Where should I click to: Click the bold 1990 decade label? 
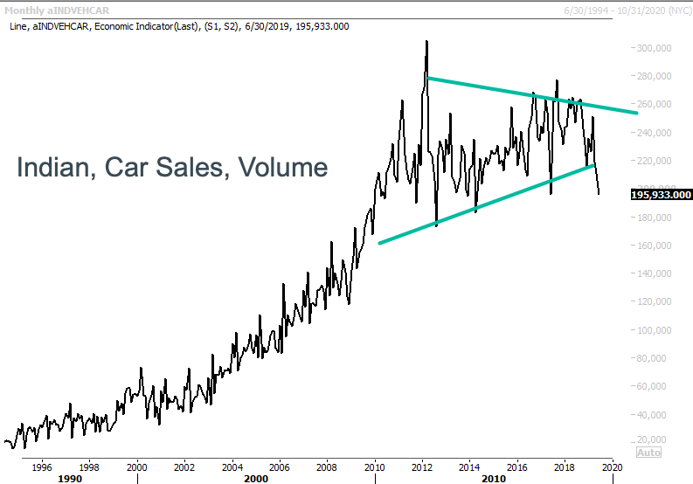(x=70, y=479)
